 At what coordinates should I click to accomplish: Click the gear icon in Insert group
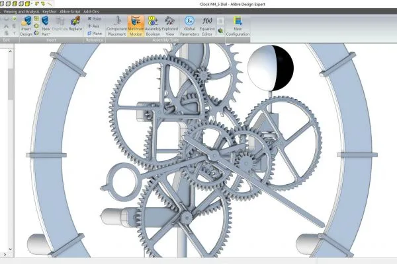[36, 26]
